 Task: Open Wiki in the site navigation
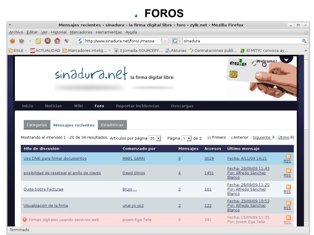[x=78, y=106]
